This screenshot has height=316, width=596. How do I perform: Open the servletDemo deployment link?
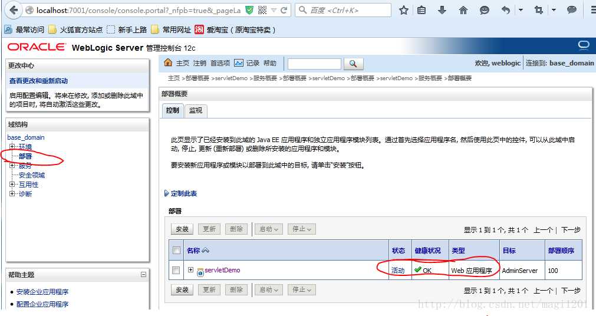tap(222, 270)
